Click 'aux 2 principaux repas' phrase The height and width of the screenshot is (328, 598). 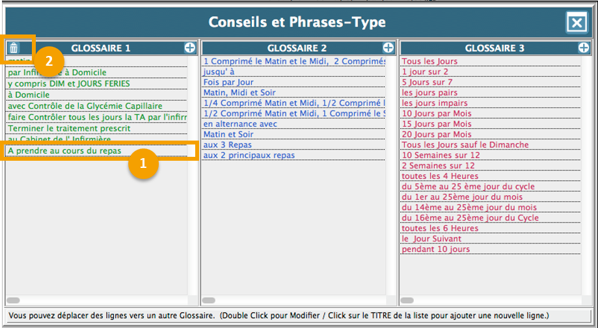pyautogui.click(x=249, y=155)
